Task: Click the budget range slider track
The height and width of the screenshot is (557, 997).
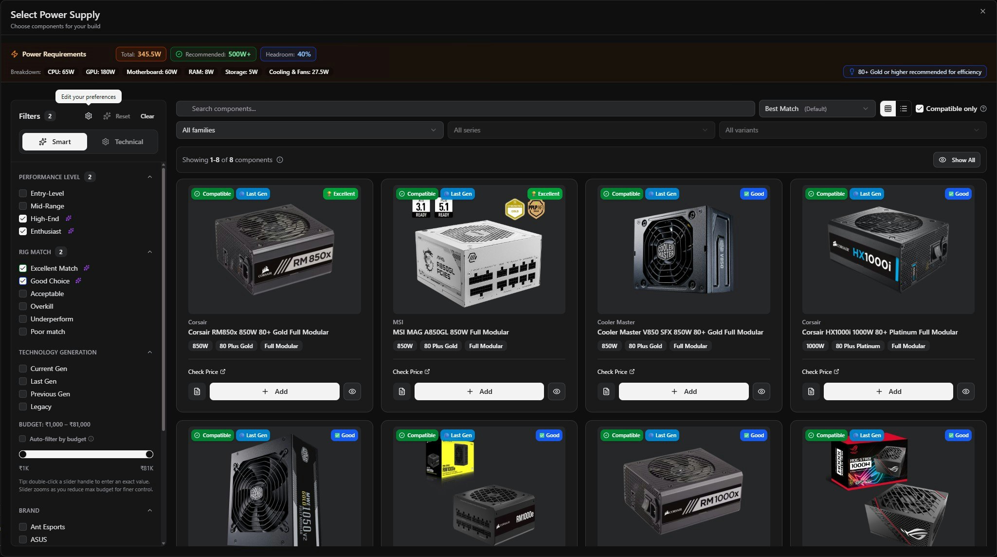Action: 86,454
